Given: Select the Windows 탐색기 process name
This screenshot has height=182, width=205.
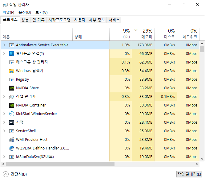Looking at the screenshot, I should pyautogui.click(x=30, y=71).
